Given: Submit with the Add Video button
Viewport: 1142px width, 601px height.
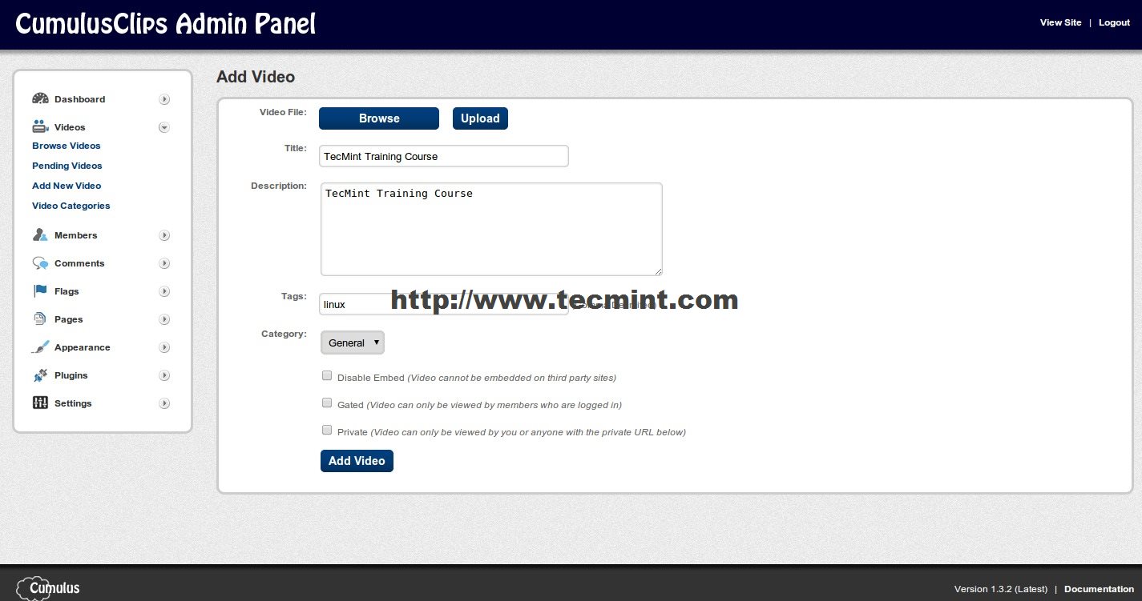Looking at the screenshot, I should point(357,461).
